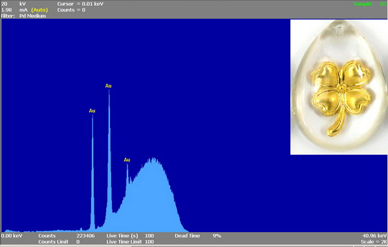Select the Counts Limit value
Screen dimensions: 388x247
coord(78,242)
